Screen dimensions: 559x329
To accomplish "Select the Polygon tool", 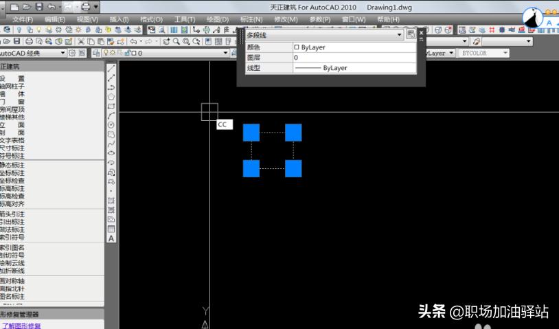I will tap(111, 97).
